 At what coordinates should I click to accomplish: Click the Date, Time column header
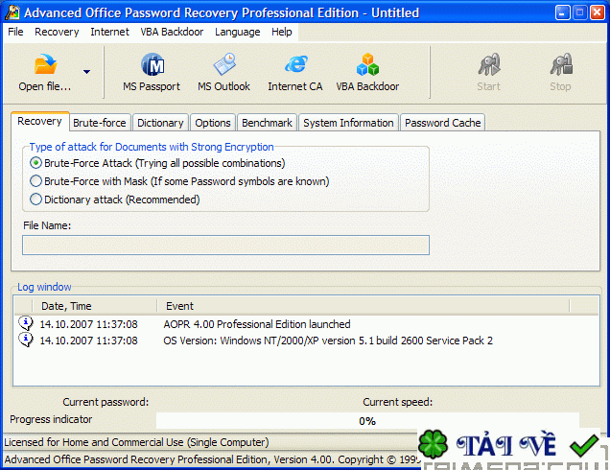95,306
